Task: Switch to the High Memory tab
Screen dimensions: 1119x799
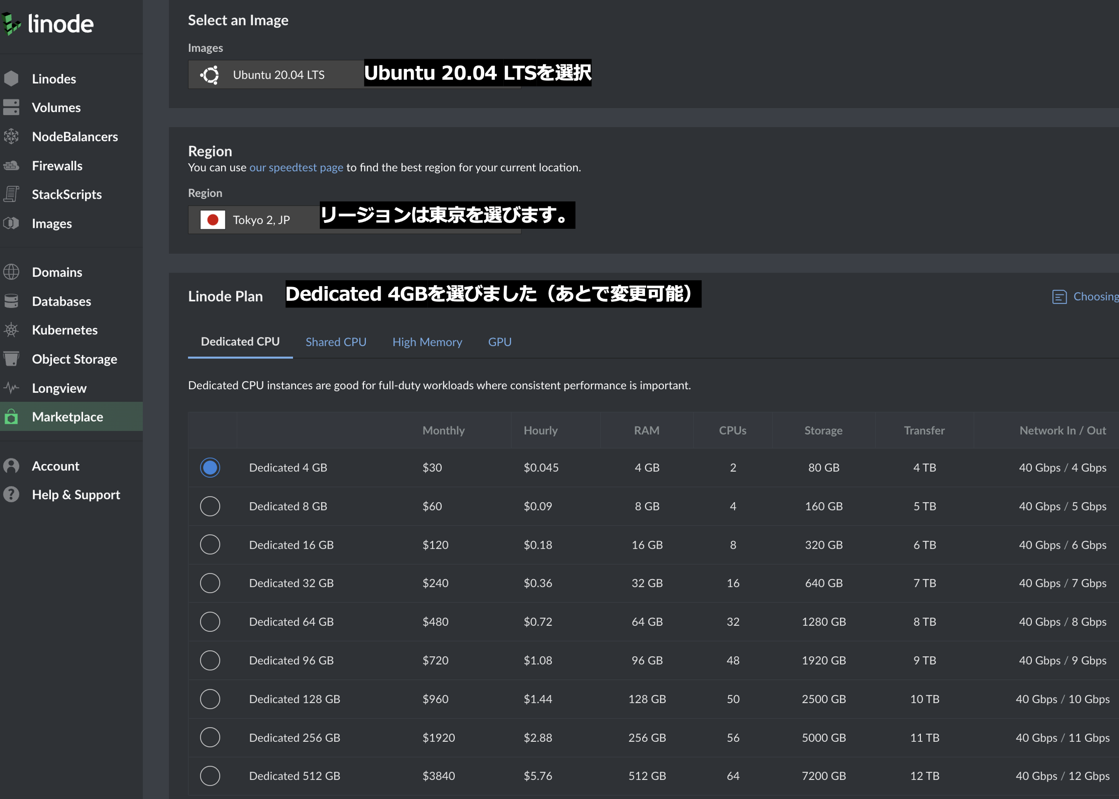Action: click(x=426, y=342)
